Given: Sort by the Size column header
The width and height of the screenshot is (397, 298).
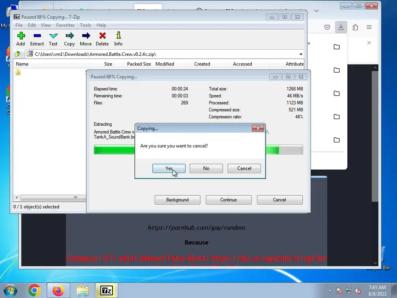Looking at the screenshot, I should [95, 64].
